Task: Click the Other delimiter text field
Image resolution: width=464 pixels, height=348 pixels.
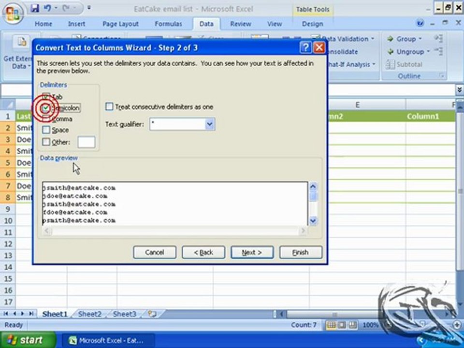Action: click(x=86, y=142)
